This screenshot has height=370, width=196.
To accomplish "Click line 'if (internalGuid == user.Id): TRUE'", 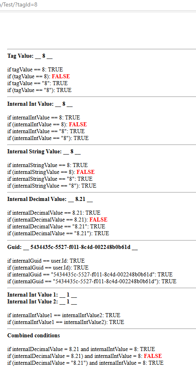I will click(x=48, y=268).
